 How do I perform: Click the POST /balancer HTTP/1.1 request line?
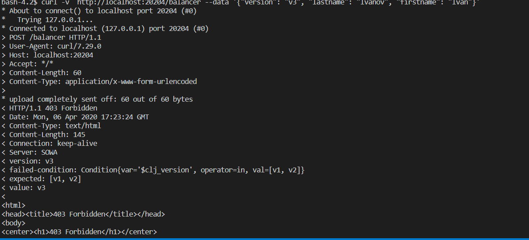51,38
